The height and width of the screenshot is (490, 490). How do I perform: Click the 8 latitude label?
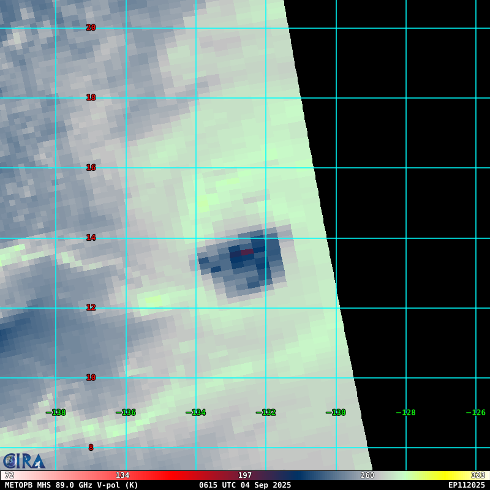click(91, 448)
